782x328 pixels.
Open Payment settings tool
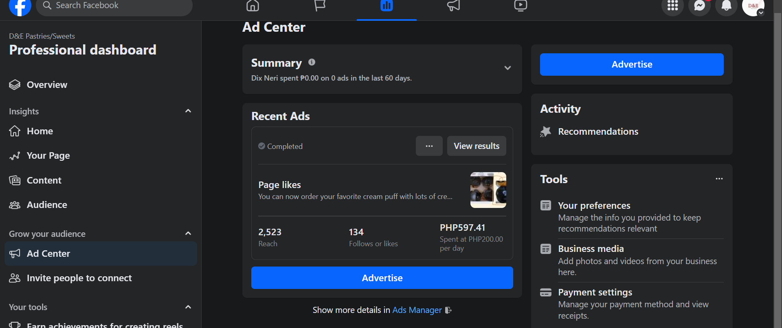632,304
